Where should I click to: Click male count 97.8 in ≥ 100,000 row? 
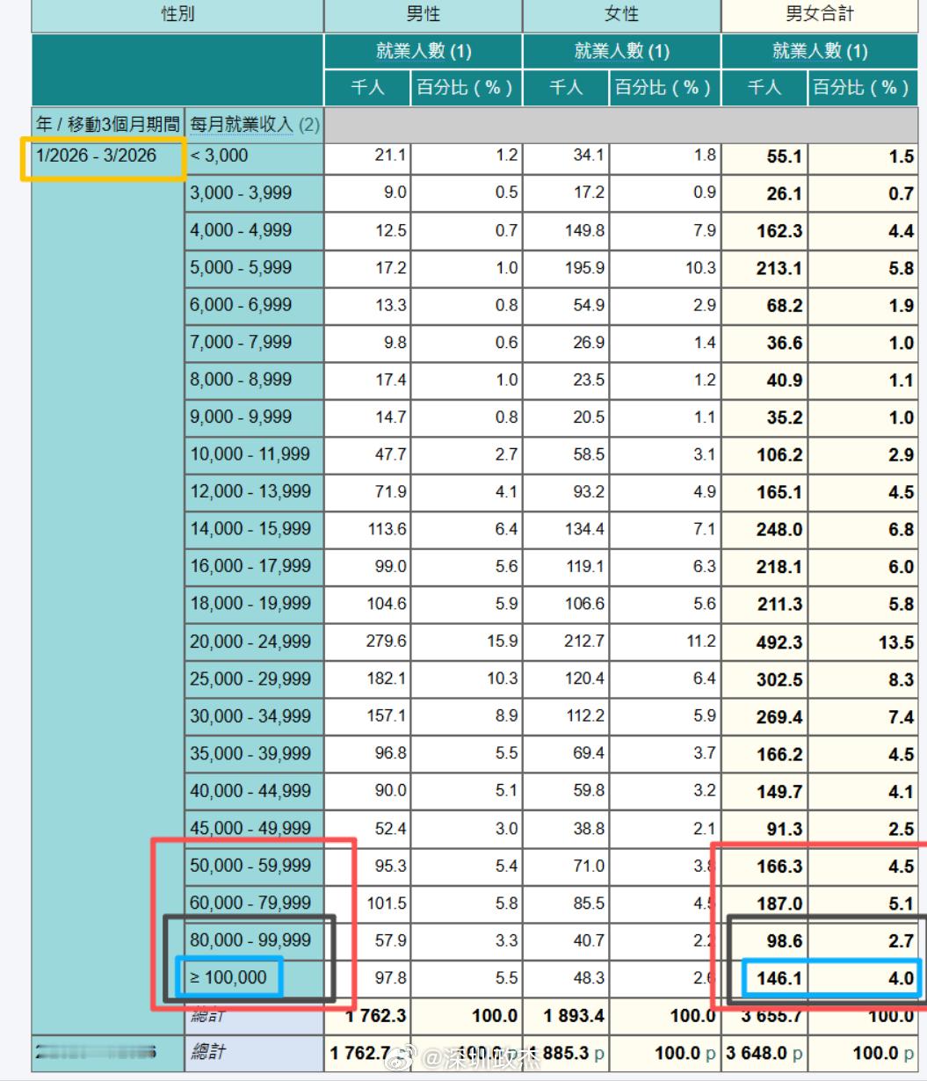[391, 978]
